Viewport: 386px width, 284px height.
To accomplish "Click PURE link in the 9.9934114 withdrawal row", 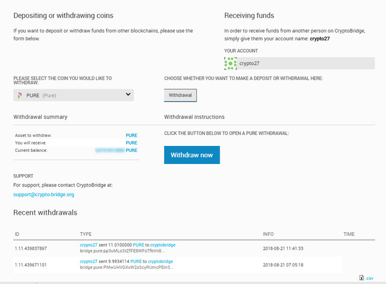I will coord(136,261).
